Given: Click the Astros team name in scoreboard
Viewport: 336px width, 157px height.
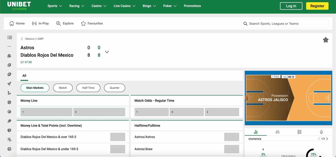Looking at the screenshot, I should (27, 48).
